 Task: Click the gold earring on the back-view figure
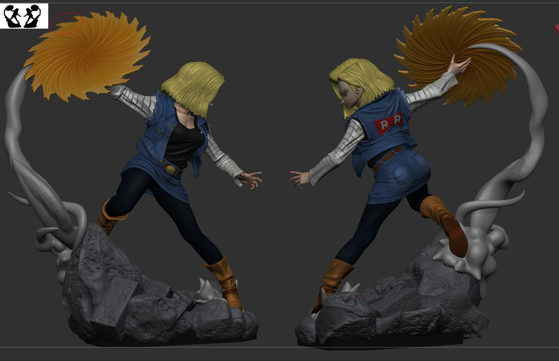tap(358, 97)
